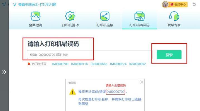200x111 pixels.
Task: Switch to the 打印机错误码 tab label
Action: (139, 25)
